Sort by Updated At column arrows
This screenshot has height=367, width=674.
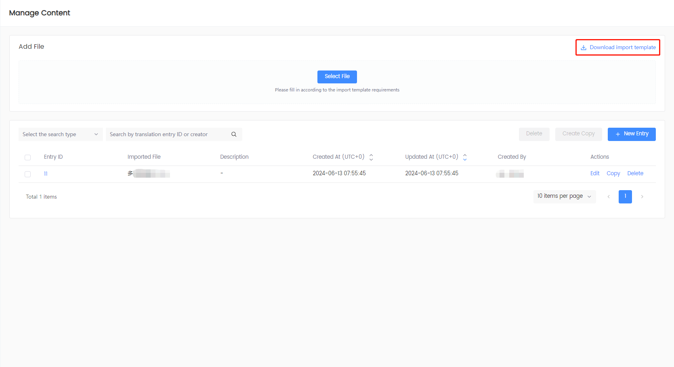coord(465,157)
